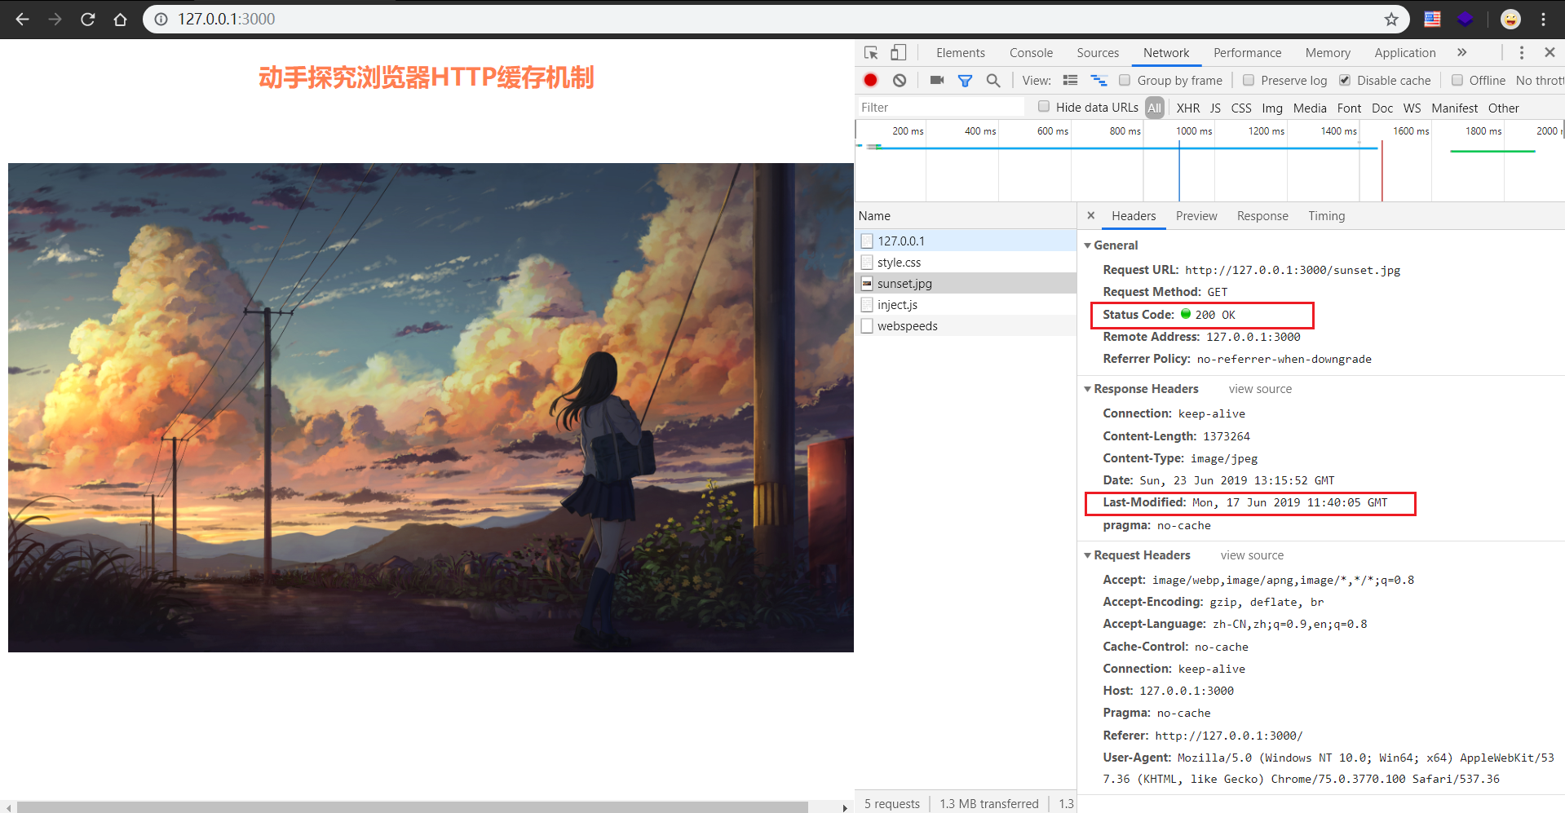
Task: Open the Console tab
Action: tap(1032, 53)
